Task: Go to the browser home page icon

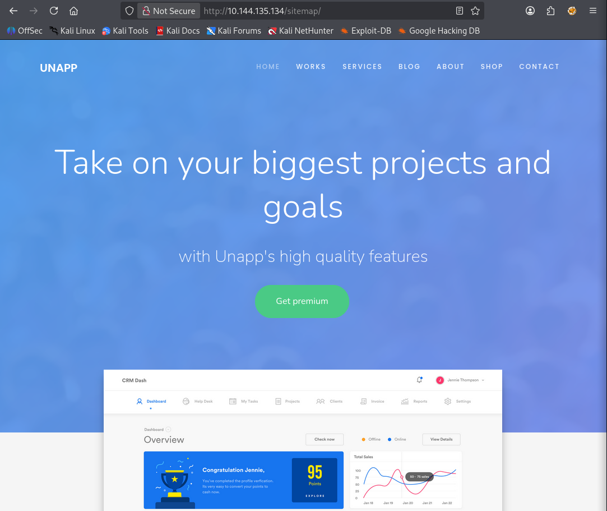Action: click(x=73, y=11)
